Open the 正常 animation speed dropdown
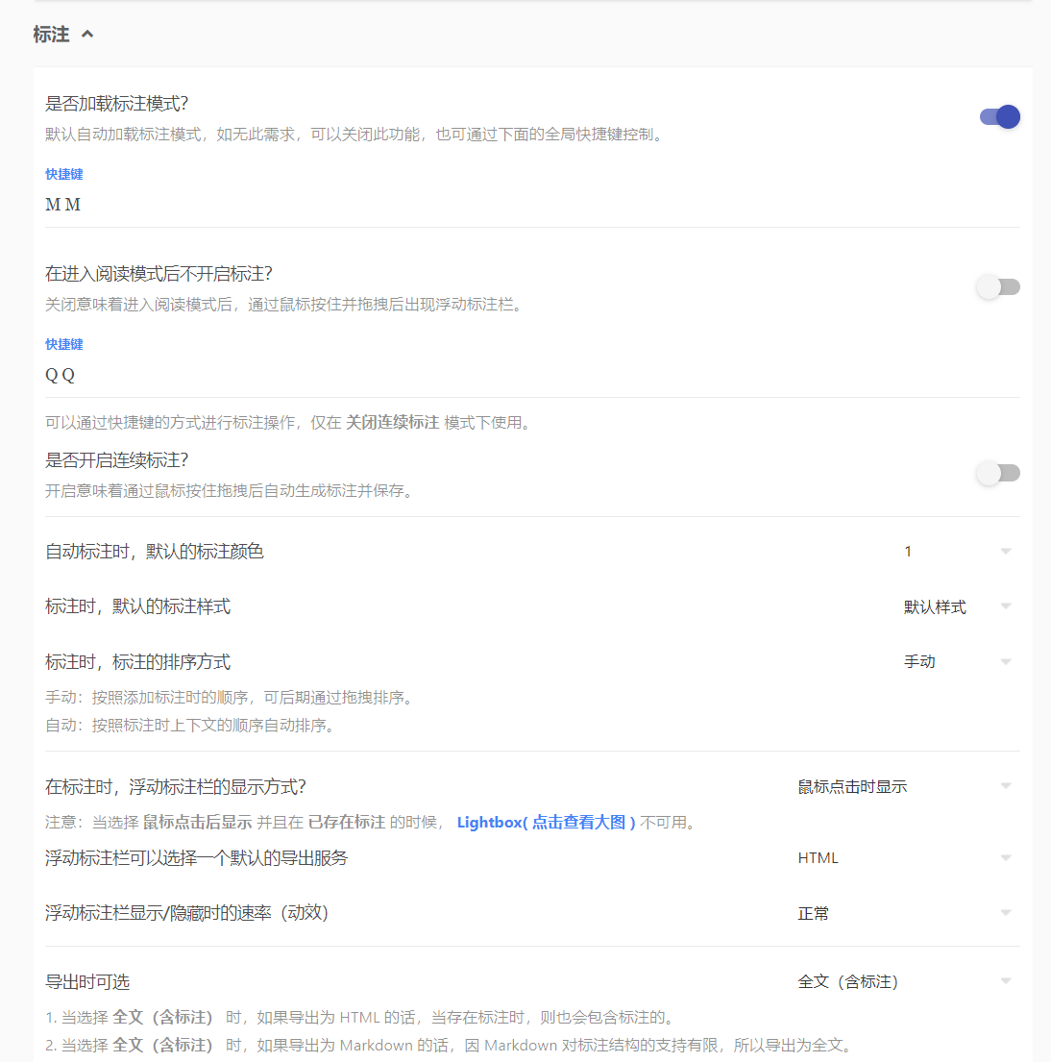Viewport: 1051px width, 1062px height. pyautogui.click(x=905, y=914)
